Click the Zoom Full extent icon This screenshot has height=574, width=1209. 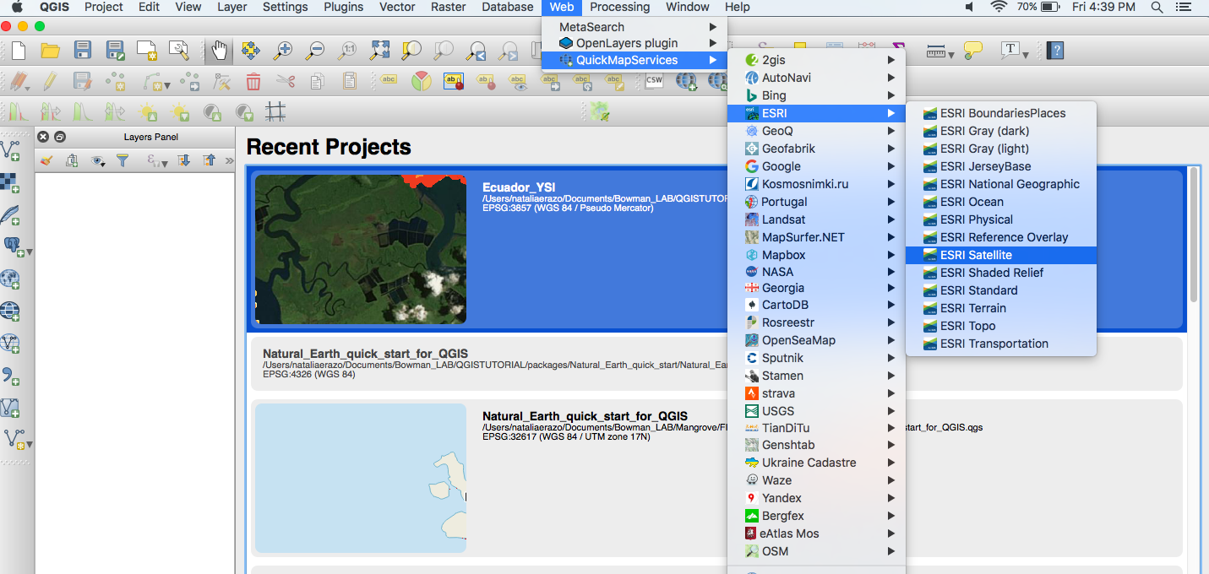coord(379,51)
